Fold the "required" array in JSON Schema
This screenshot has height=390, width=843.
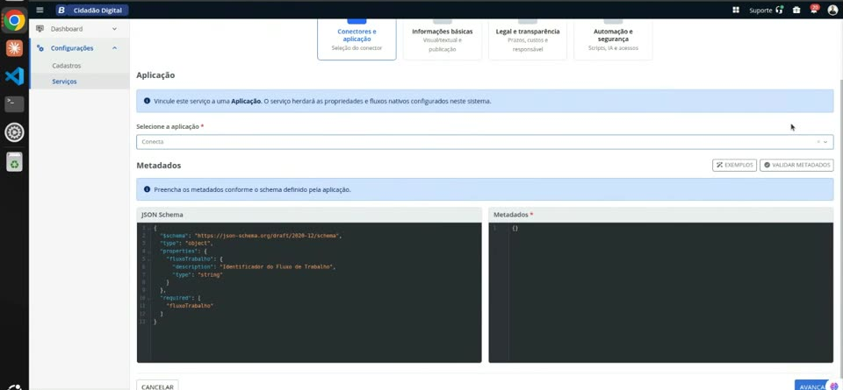(x=149, y=298)
